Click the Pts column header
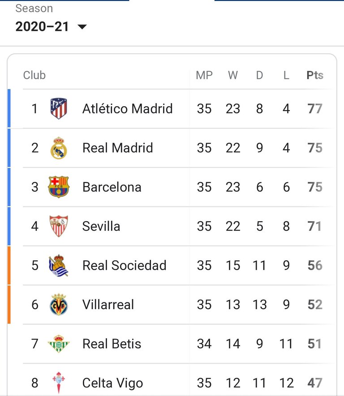Viewport: 344px width, 396px height. pos(315,75)
